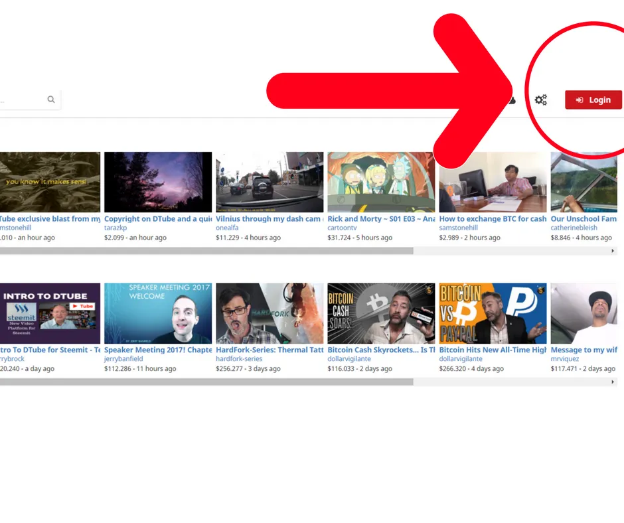Open the Rick and Morty cartoon thumbnail
Image resolution: width=624 pixels, height=523 pixels.
pyautogui.click(x=381, y=182)
